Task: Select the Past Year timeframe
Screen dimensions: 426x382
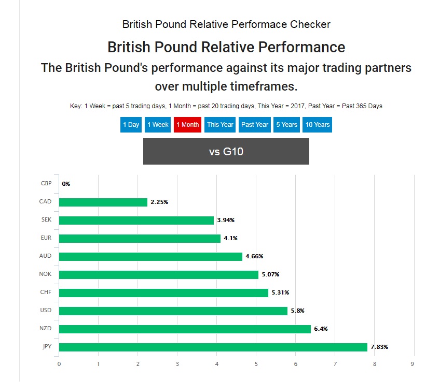Action: point(255,125)
